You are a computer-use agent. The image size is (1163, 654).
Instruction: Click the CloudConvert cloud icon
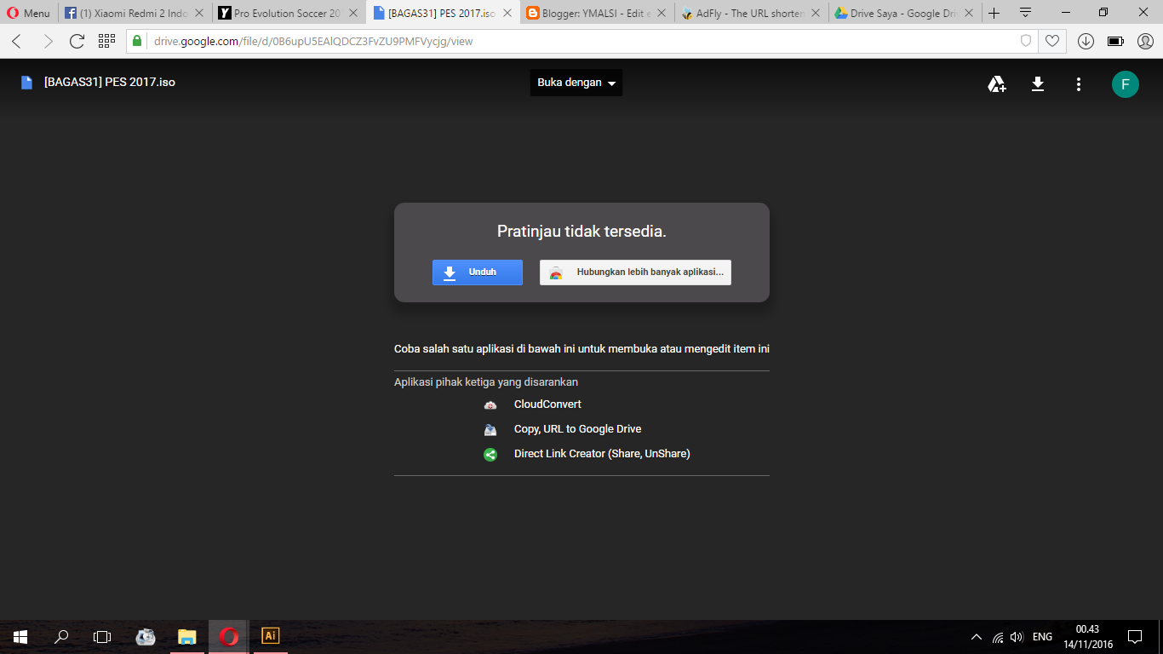click(x=490, y=404)
